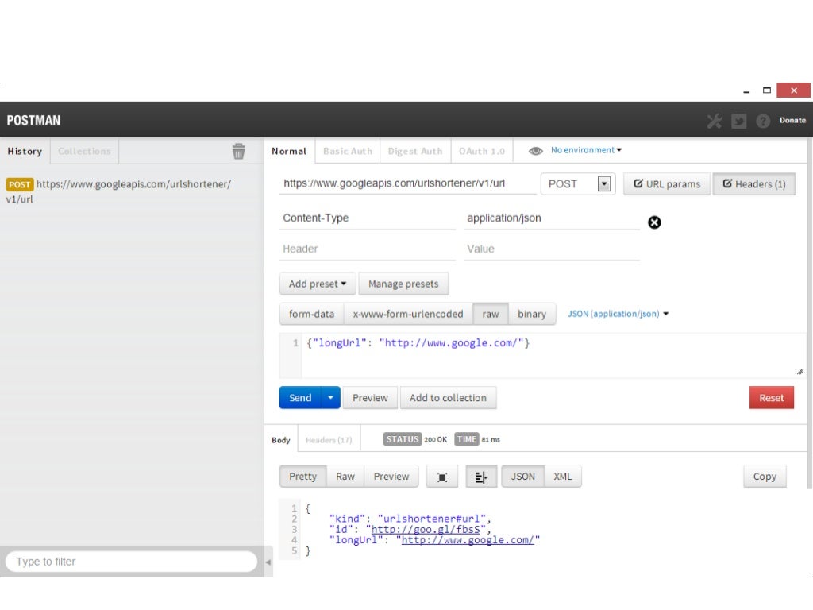Screen dimensions: 813x610
Task: Expand the Add preset dropdown
Action: (x=318, y=284)
